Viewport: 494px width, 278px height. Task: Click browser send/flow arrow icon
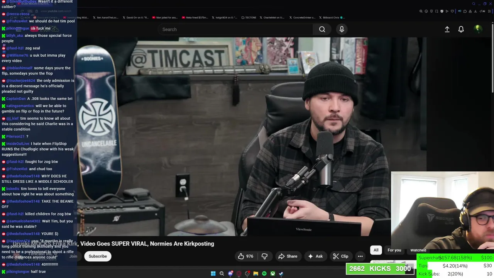[x=447, y=11]
